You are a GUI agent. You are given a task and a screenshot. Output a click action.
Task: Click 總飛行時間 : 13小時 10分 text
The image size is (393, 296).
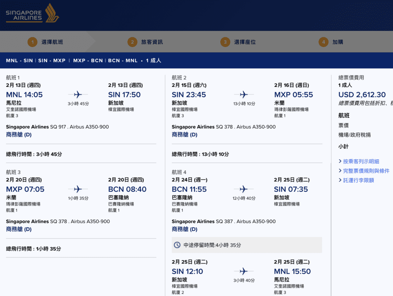[x=200, y=154]
